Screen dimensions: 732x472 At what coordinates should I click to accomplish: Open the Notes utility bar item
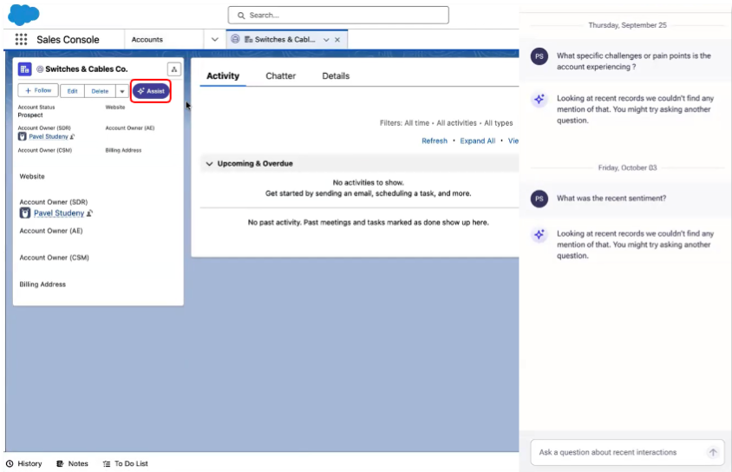coord(72,463)
